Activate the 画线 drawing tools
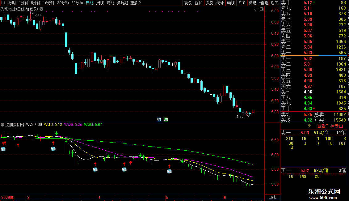Screen dimensions: 349x201 tap(231, 3)
